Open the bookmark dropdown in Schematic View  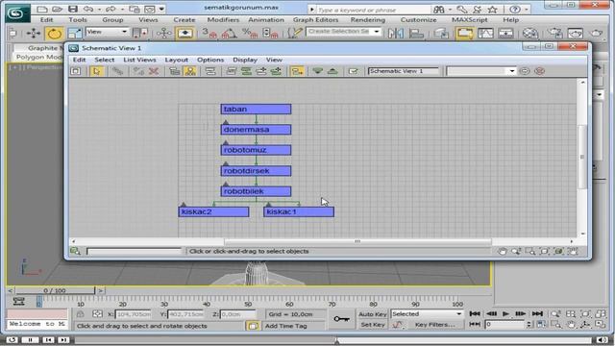pos(511,71)
